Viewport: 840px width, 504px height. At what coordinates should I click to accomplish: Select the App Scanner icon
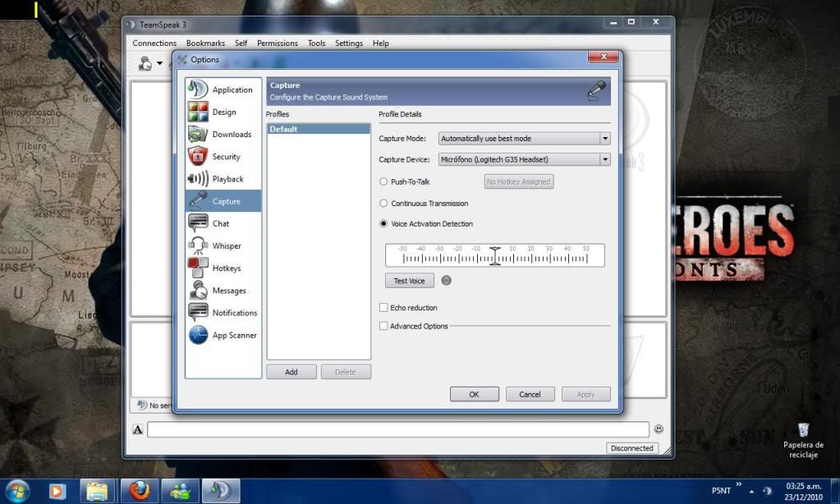pyautogui.click(x=198, y=335)
